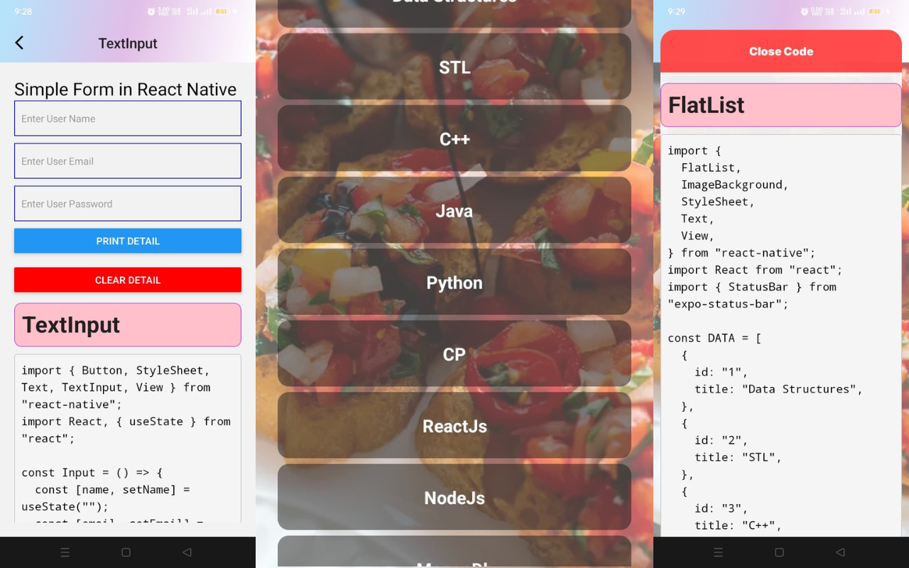Click the TextInput screen title in header
The height and width of the screenshot is (568, 909).
point(128,43)
